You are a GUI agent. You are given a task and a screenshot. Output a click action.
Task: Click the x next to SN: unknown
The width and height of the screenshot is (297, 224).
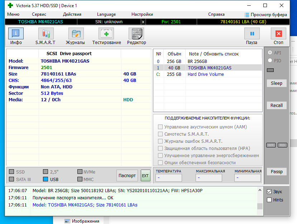[143, 22]
